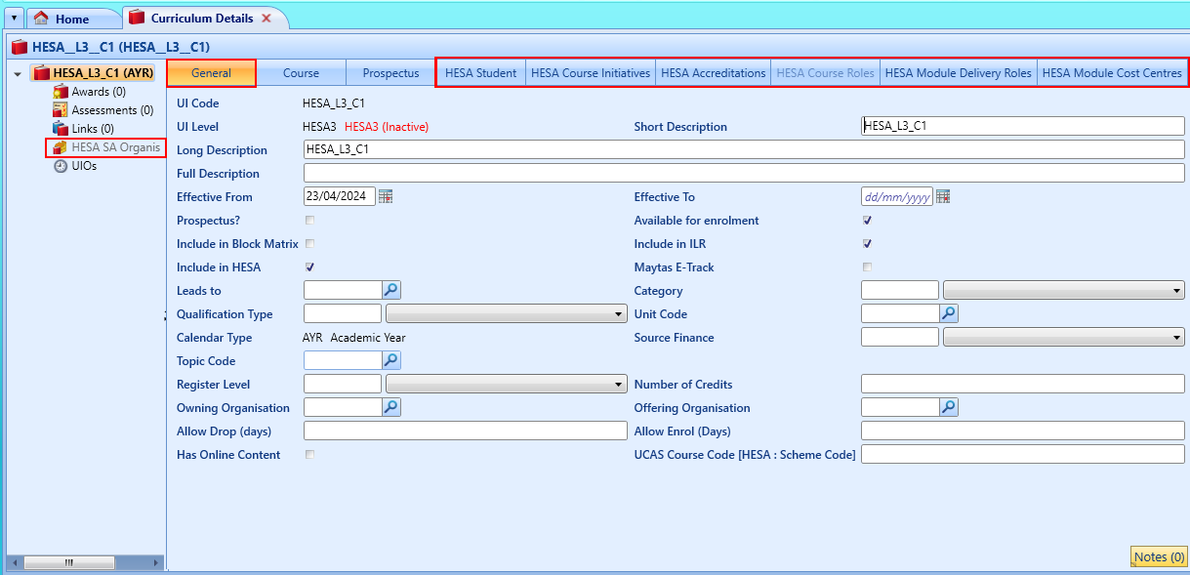Click the Notes (0) button
This screenshot has width=1190, height=575.
1159,556
